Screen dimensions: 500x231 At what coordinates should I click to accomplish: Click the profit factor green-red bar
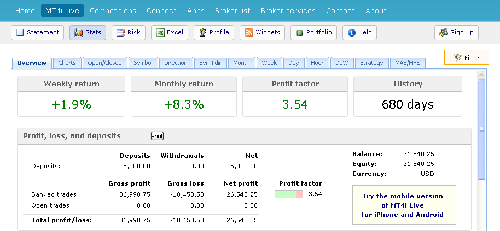pyautogui.click(x=289, y=194)
